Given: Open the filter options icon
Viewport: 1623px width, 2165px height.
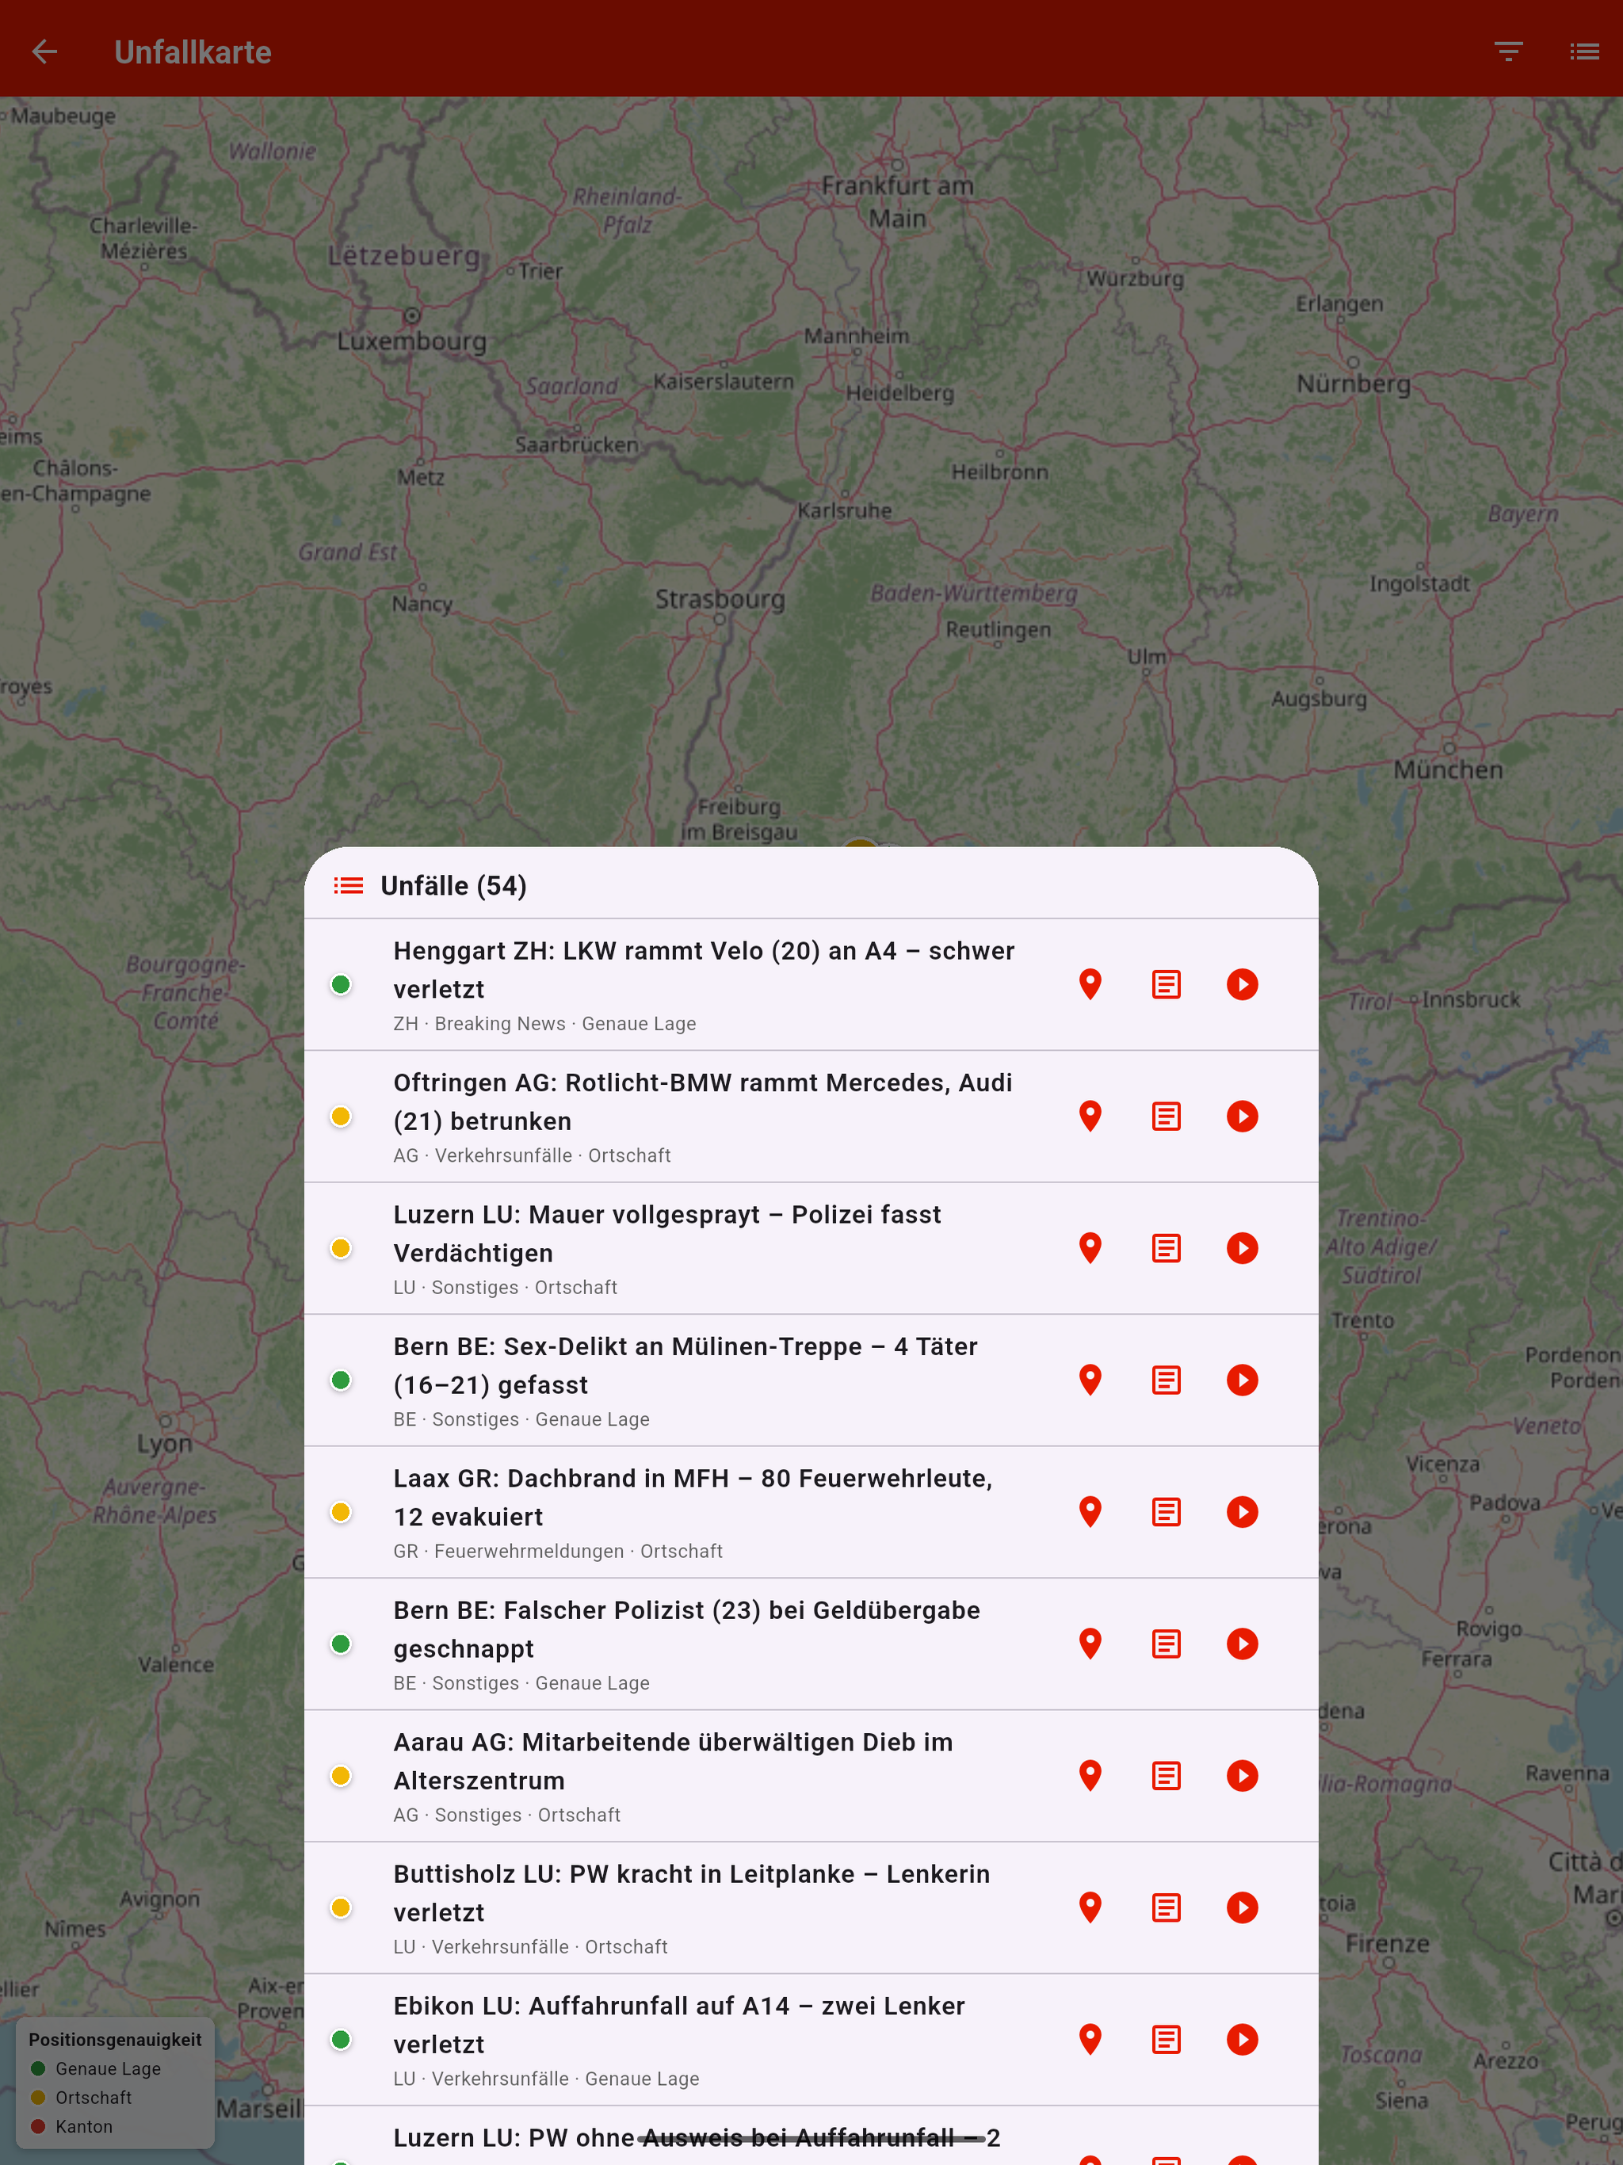Looking at the screenshot, I should pyautogui.click(x=1508, y=51).
